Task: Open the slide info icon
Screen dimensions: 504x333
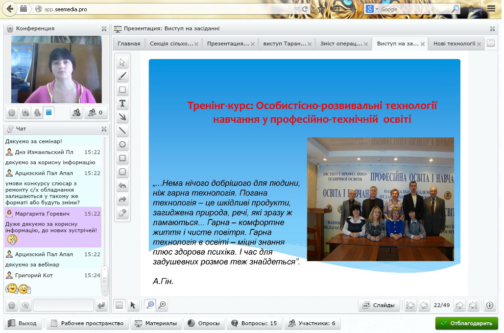Action: (489, 305)
